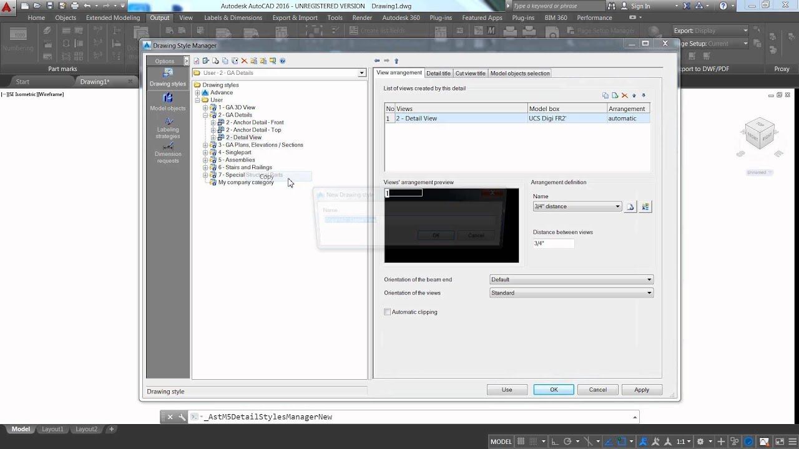Select the 2 - Anchor Detail - Front item
This screenshot has height=449, width=799.
[x=255, y=122]
